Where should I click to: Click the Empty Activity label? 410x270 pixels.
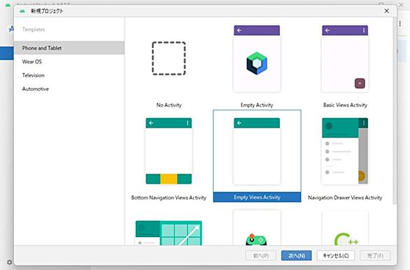click(x=257, y=105)
